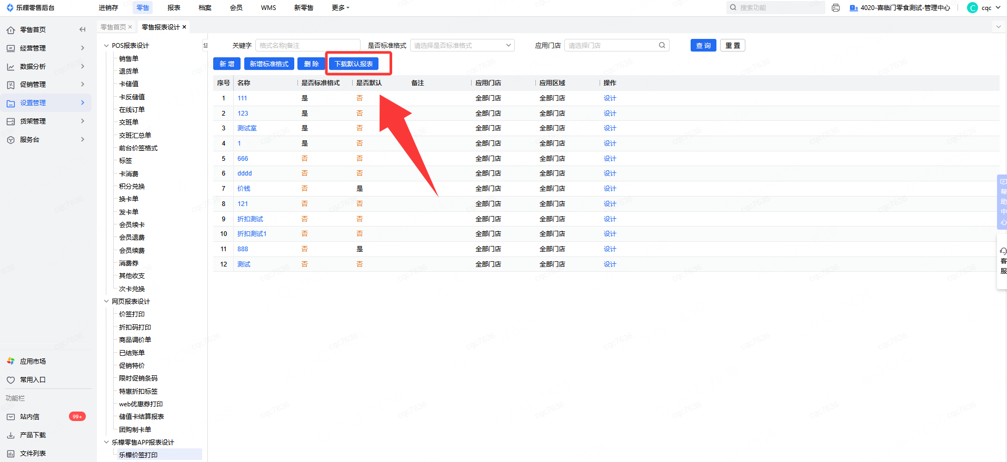This screenshot has width=1007, height=462.
Task: Click the 乐檬零售后台 logo
Action: (31, 8)
